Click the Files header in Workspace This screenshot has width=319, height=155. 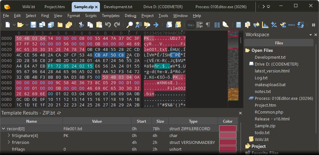point(279,43)
